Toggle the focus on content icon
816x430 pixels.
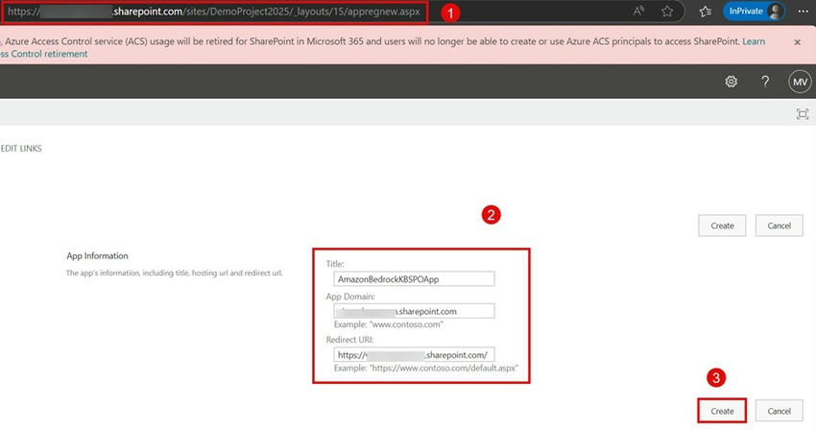click(803, 114)
